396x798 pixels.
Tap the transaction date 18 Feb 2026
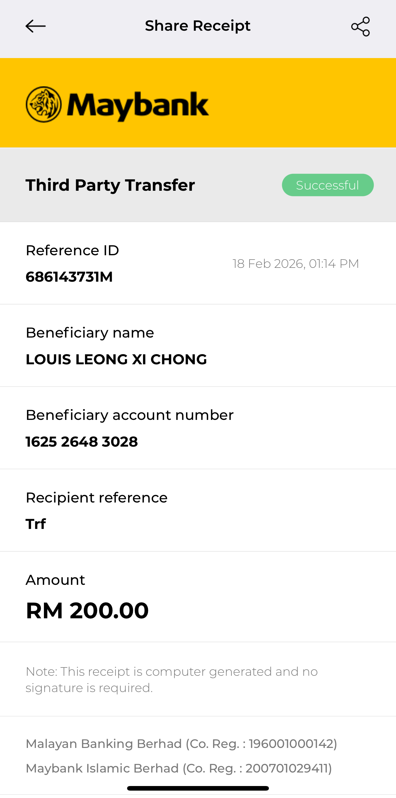(x=296, y=264)
